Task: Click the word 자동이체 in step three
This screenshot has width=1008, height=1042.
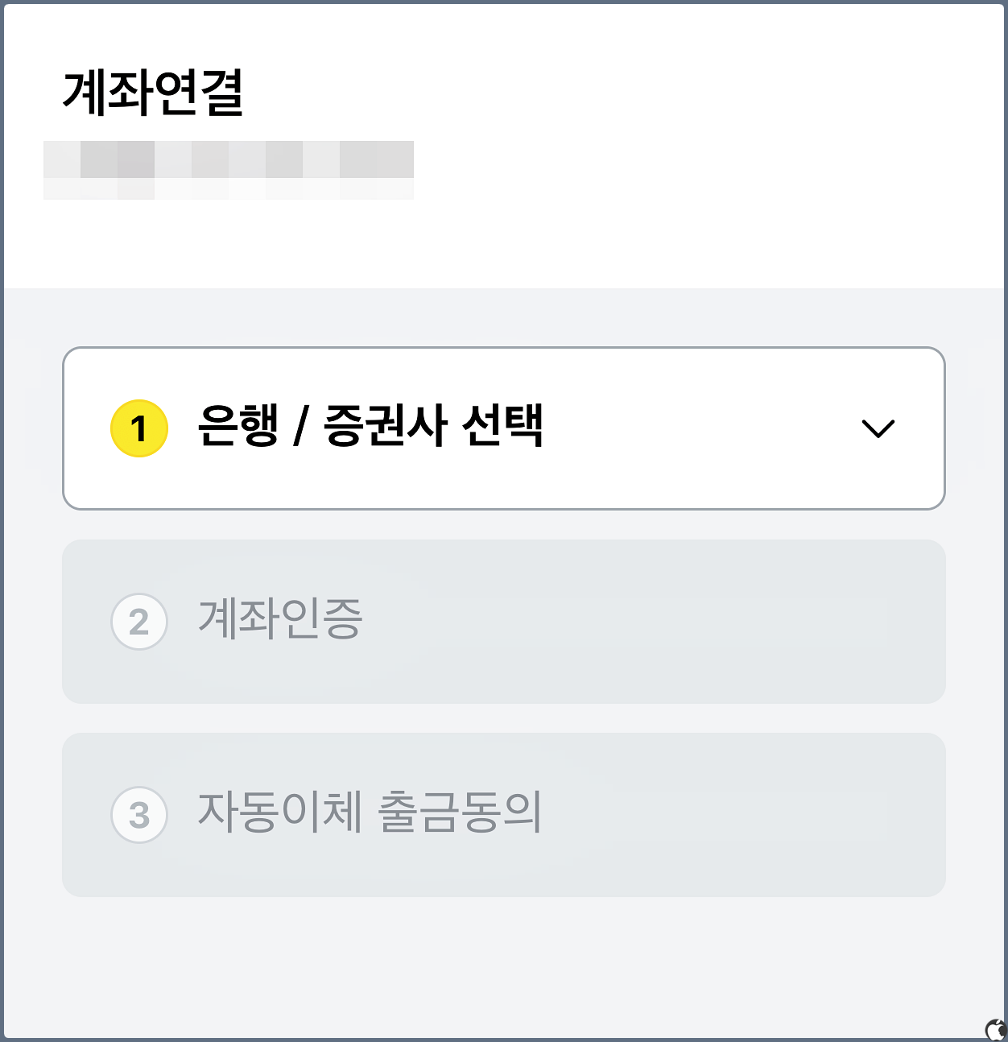Action: pos(280,812)
